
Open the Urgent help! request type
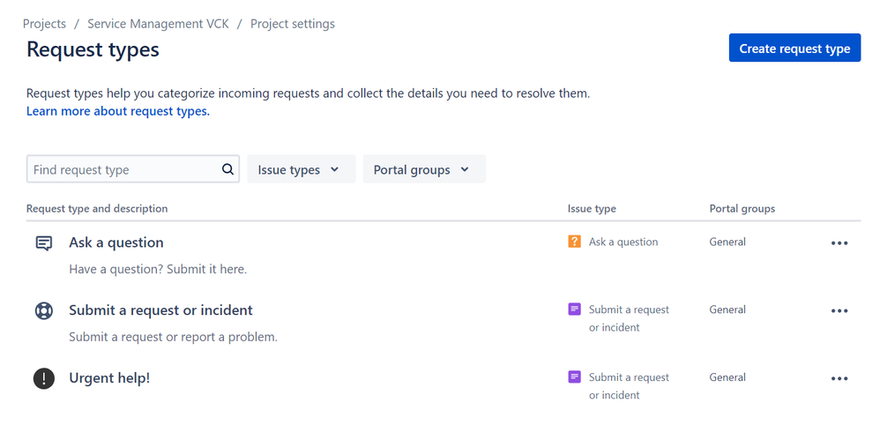(109, 378)
